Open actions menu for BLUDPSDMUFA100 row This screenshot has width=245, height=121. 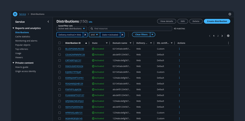[x=179, y=49]
